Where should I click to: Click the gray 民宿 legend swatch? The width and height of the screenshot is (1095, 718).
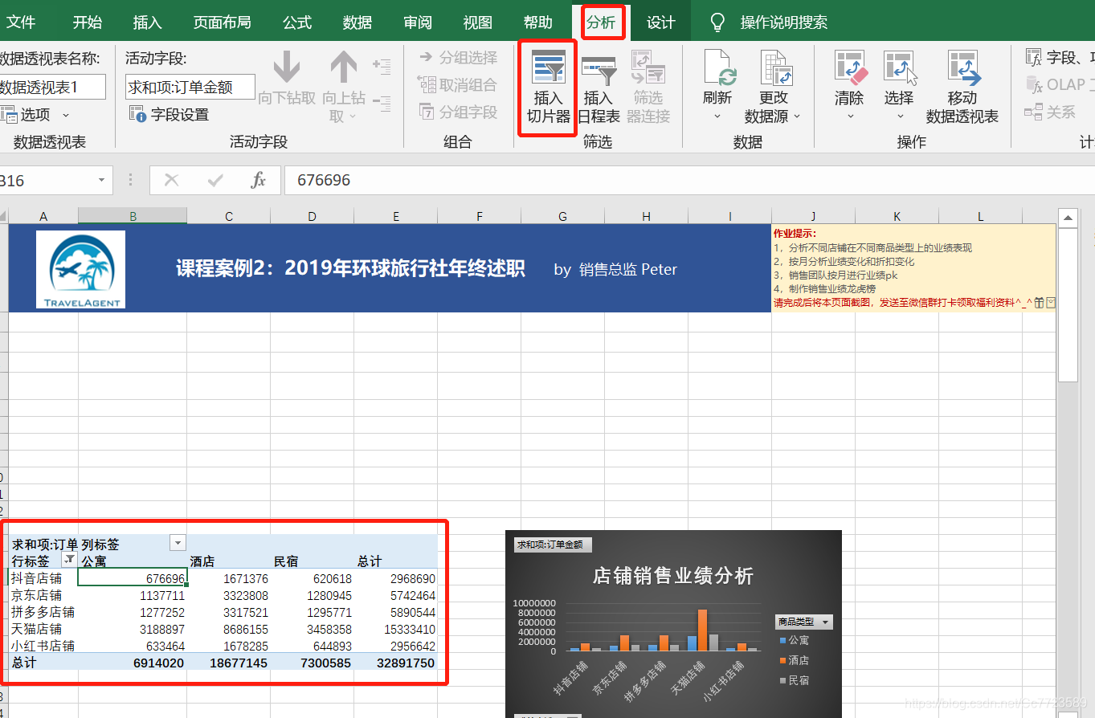pos(782,680)
